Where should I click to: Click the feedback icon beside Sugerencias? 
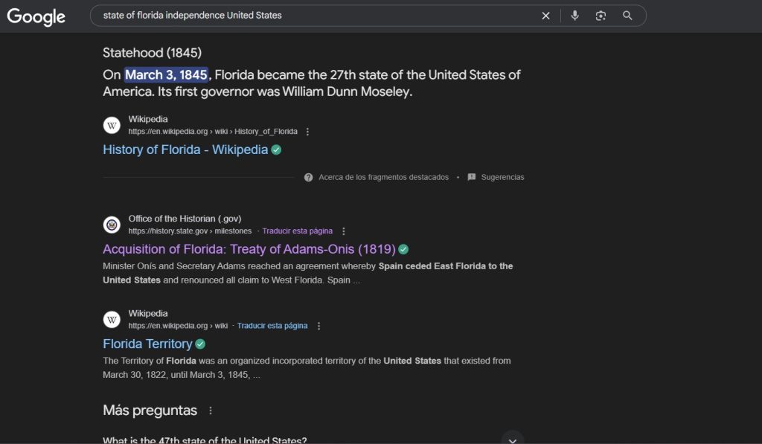[x=471, y=177]
